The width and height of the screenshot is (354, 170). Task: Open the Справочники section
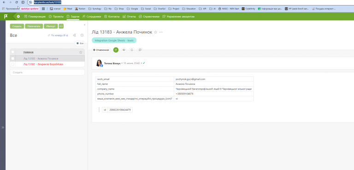click(x=149, y=17)
